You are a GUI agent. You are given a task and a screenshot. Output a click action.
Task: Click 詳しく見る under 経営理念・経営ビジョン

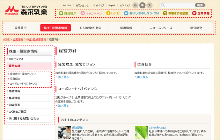point(63,77)
